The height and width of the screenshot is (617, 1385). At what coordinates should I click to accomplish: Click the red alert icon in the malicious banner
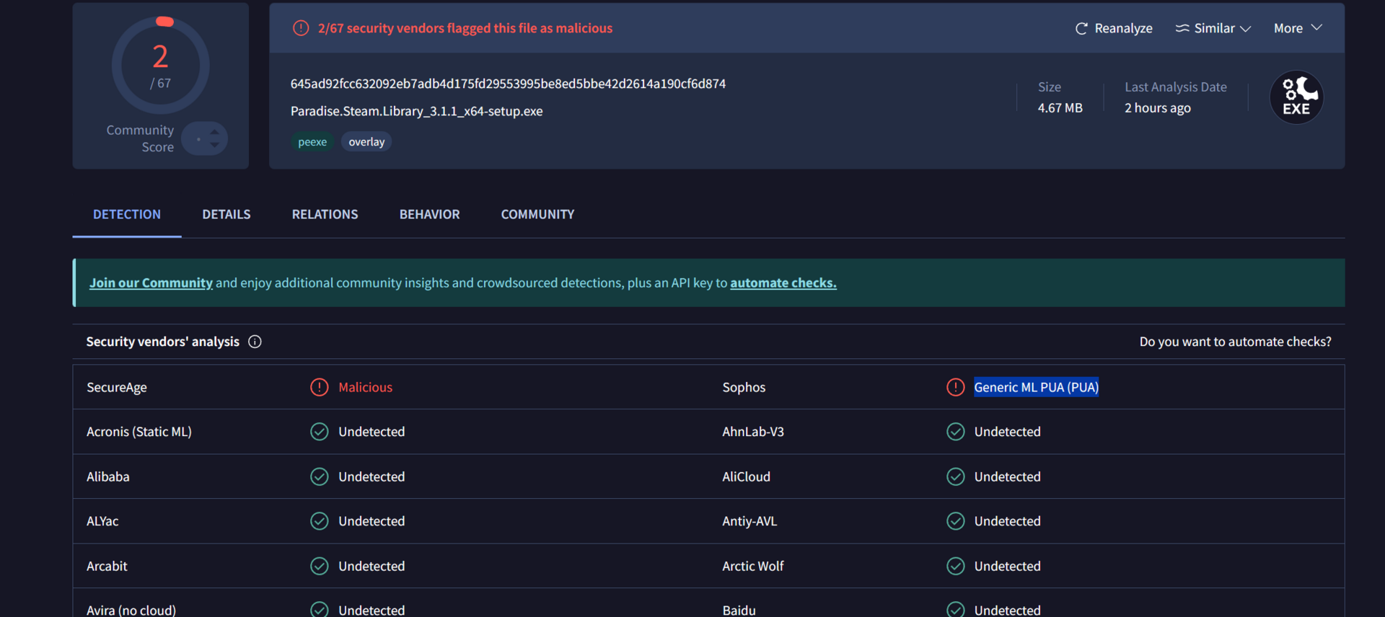(301, 28)
